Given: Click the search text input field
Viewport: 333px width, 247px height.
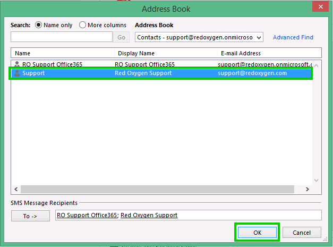Looking at the screenshot, I should (62, 37).
